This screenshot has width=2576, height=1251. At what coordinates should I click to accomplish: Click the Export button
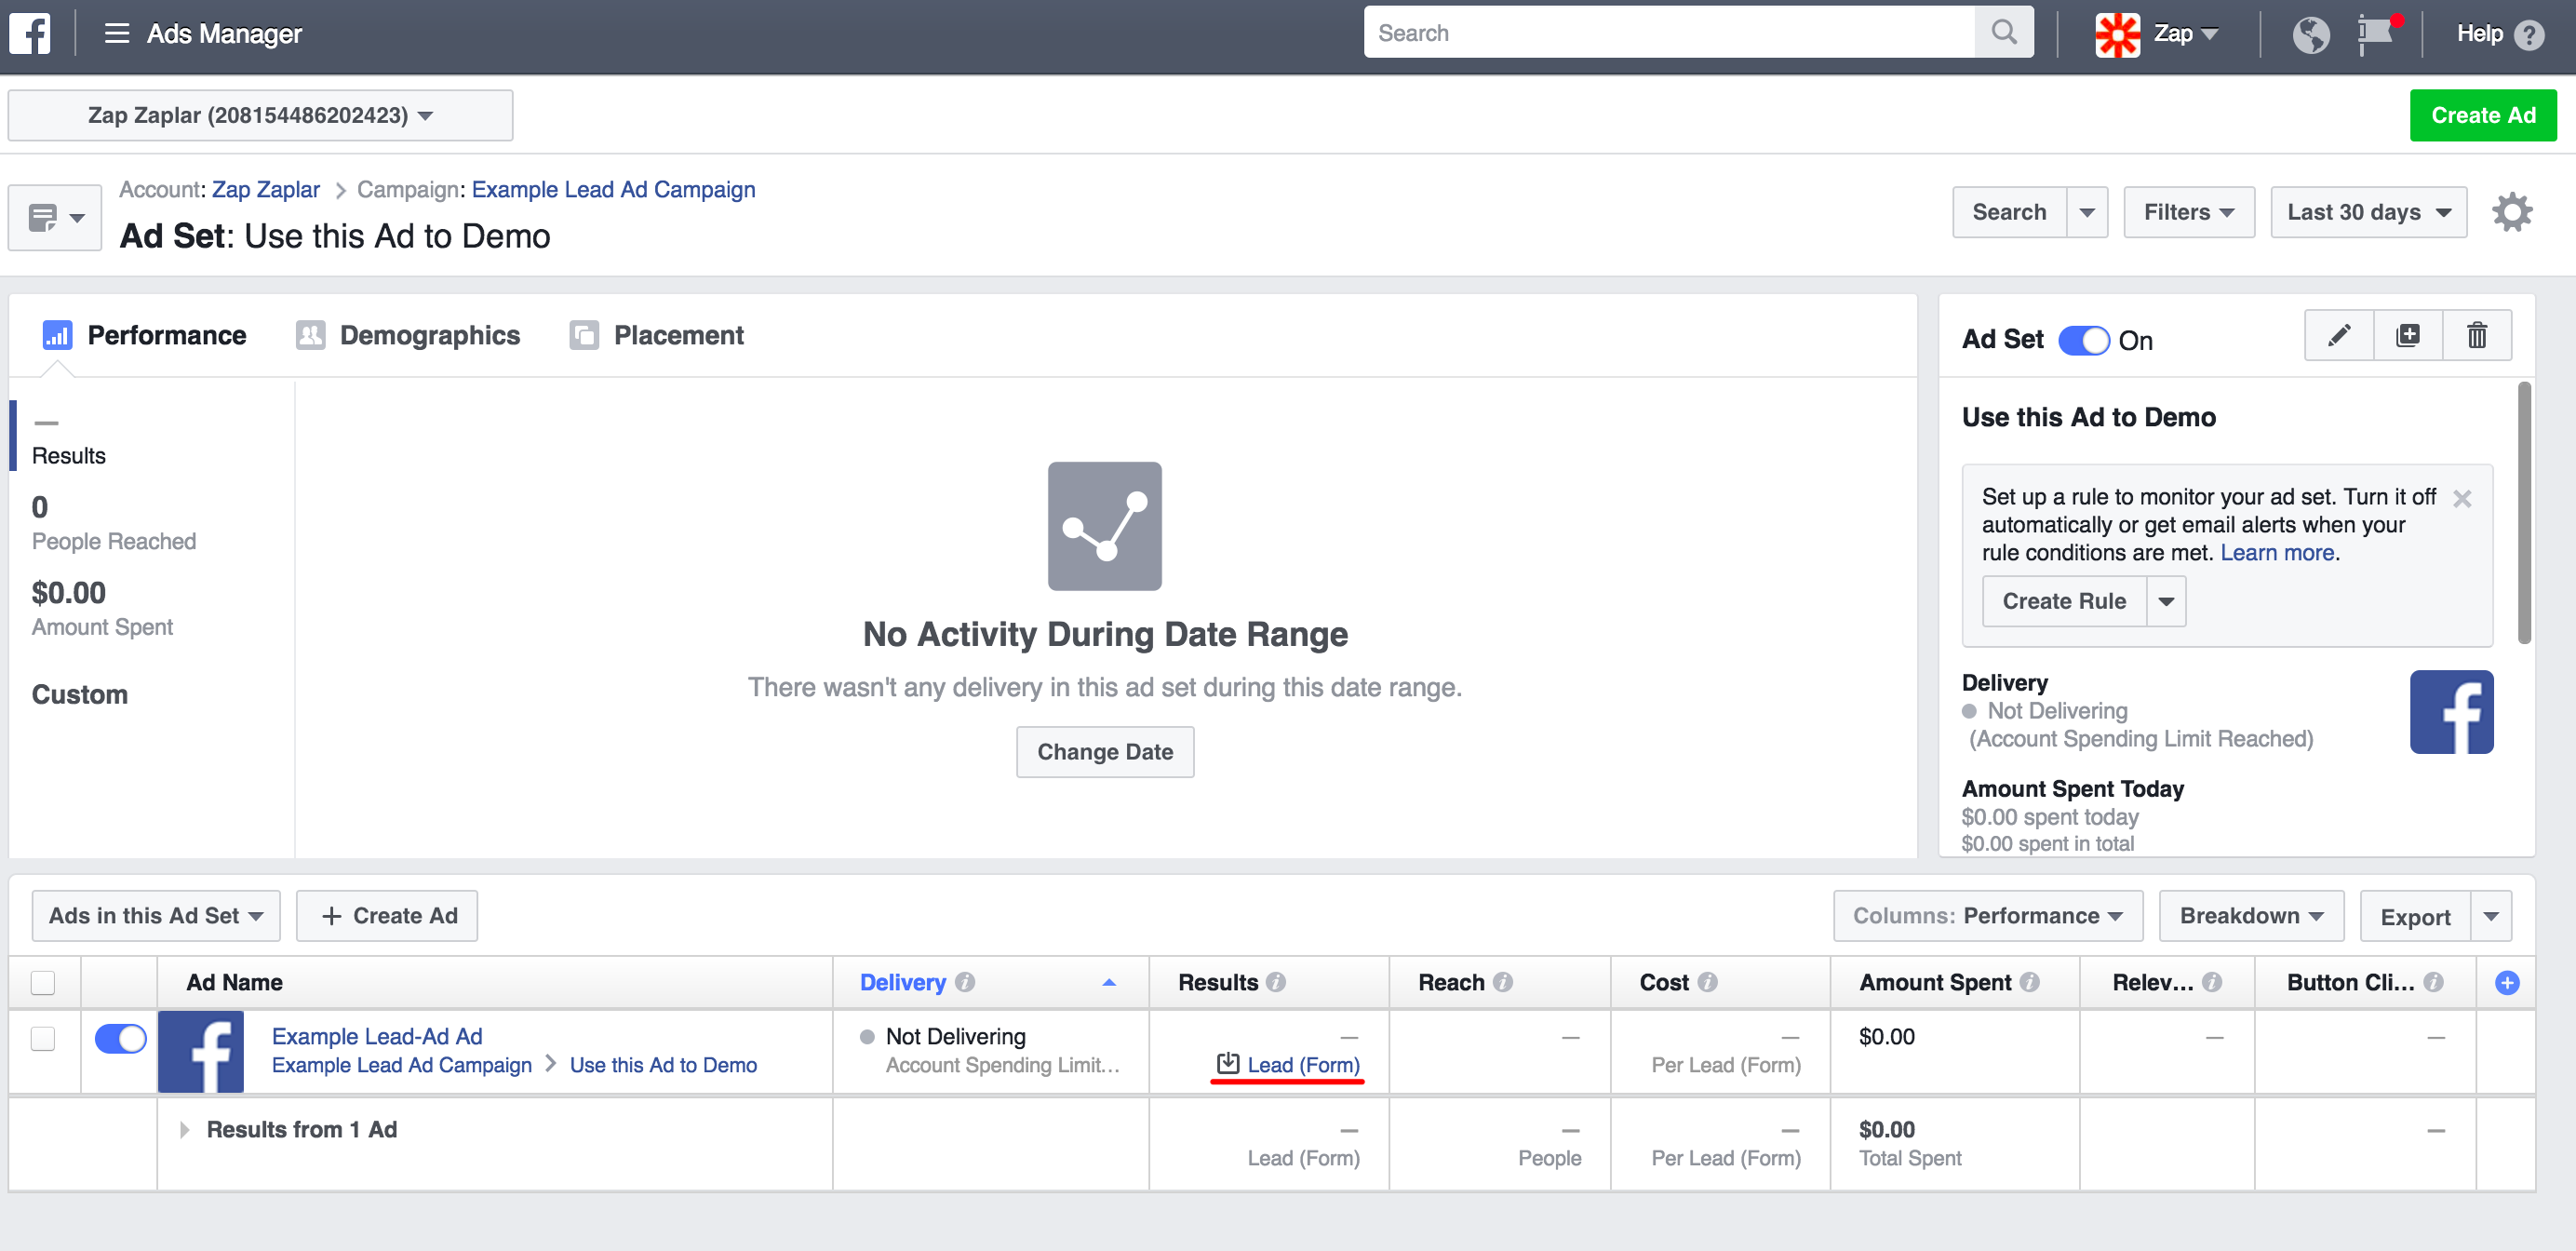pyautogui.click(x=2415, y=916)
